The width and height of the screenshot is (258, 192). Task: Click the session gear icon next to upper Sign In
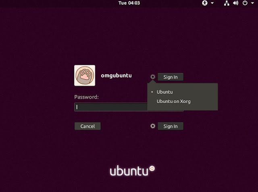tap(153, 77)
